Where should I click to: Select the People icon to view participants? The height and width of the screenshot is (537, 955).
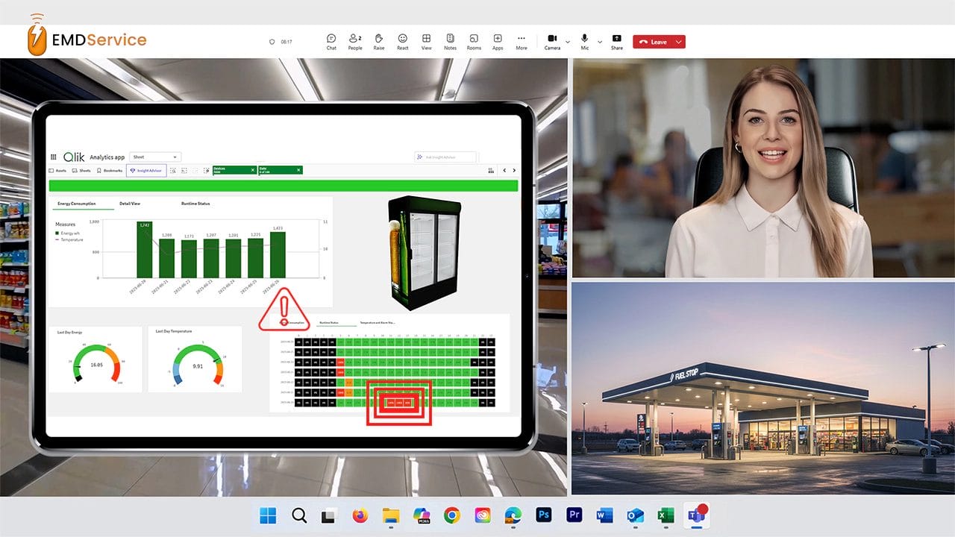[354, 40]
